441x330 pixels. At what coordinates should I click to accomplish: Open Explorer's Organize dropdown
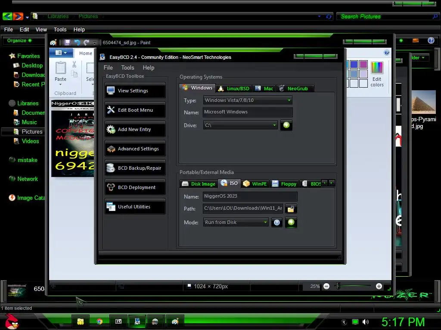[x=19, y=40]
